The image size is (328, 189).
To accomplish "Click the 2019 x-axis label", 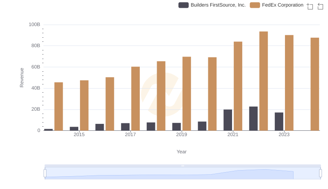I will 182,134.
